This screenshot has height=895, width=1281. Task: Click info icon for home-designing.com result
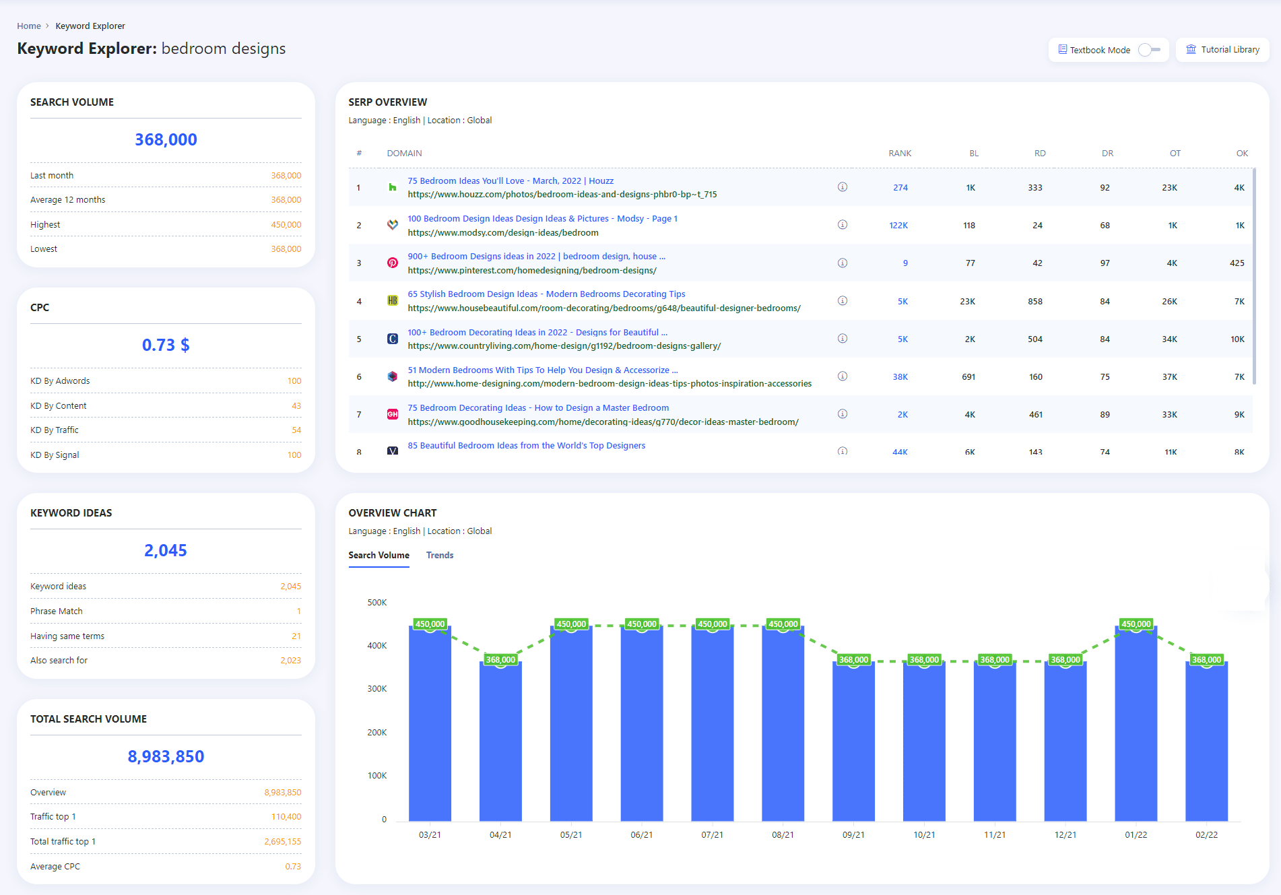[843, 376]
